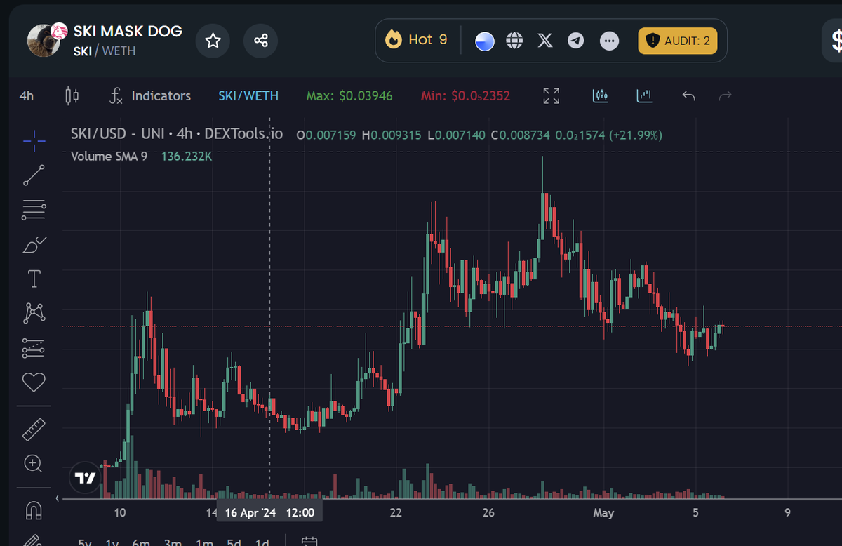Open the token's X profile
The width and height of the screenshot is (842, 546).
(545, 41)
